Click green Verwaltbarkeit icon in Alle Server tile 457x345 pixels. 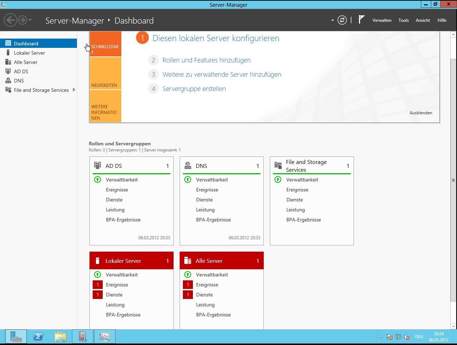pyautogui.click(x=188, y=275)
